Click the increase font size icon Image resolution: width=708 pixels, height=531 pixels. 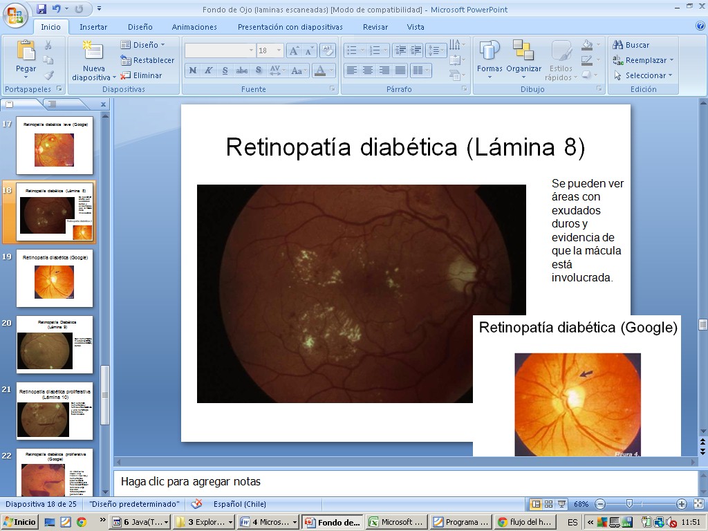(x=294, y=50)
